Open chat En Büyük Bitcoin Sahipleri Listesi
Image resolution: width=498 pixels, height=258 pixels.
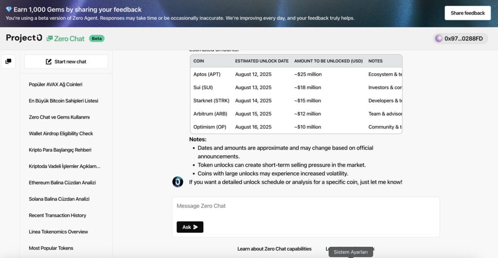coord(64,101)
